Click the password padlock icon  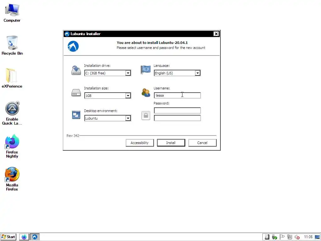tap(146, 115)
